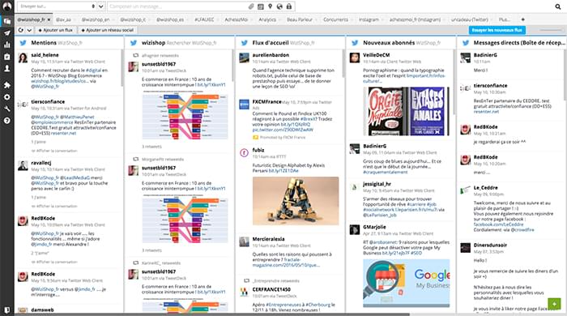Switch to the Concurrents tab

pyautogui.click(x=335, y=19)
